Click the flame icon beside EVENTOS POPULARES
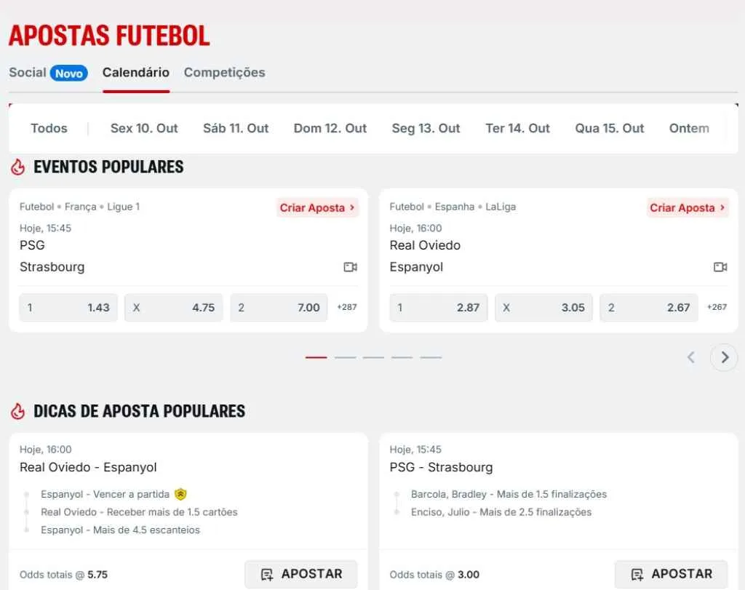 [x=18, y=167]
